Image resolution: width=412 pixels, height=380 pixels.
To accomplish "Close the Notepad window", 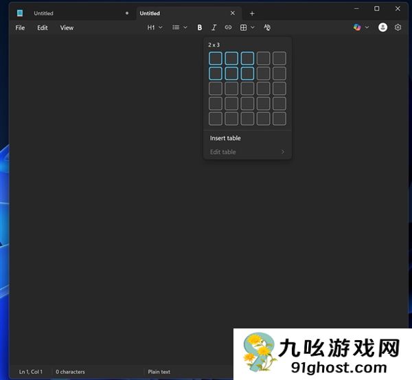I will point(398,9).
